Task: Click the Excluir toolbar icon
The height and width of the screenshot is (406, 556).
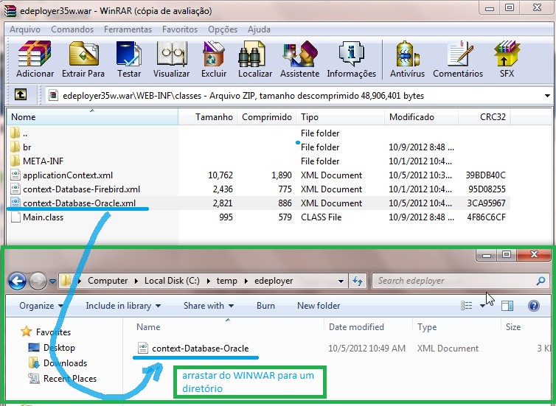Action: [214, 59]
